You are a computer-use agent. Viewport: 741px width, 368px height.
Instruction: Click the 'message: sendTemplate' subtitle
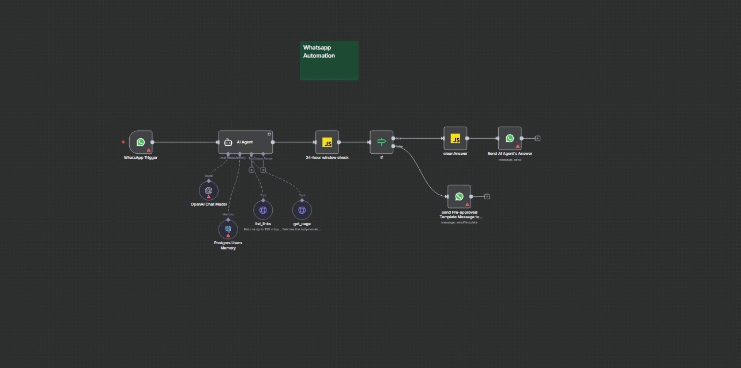point(459,222)
